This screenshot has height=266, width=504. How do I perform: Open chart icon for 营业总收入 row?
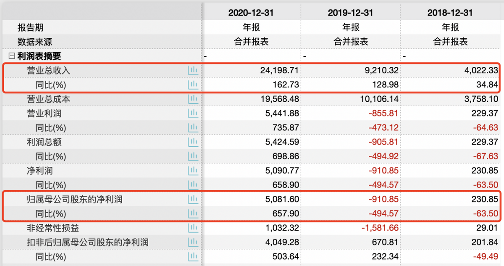tap(193, 71)
